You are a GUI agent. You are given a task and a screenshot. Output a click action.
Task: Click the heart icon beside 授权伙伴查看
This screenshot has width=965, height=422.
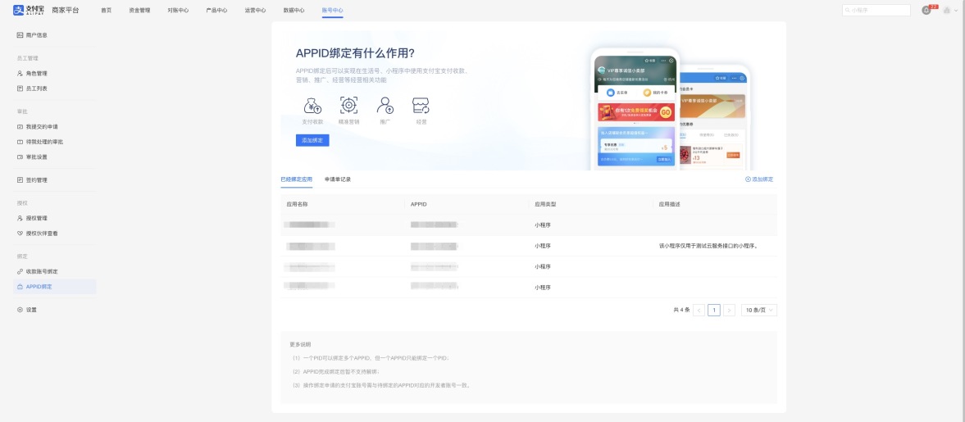click(x=20, y=234)
